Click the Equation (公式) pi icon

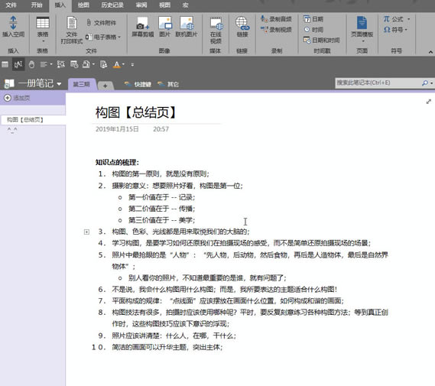386,19
